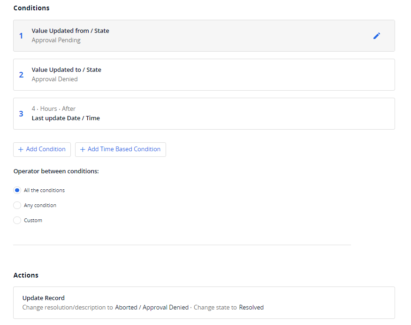Open the 'Update Record' action title
The image size is (411, 325).
(44, 298)
